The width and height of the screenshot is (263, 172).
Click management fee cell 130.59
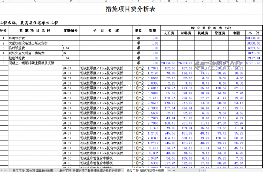220,88
